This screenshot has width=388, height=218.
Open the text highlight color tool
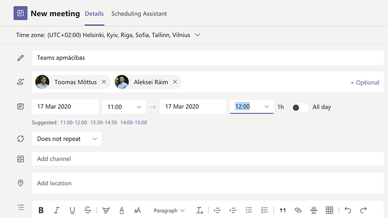point(106,210)
